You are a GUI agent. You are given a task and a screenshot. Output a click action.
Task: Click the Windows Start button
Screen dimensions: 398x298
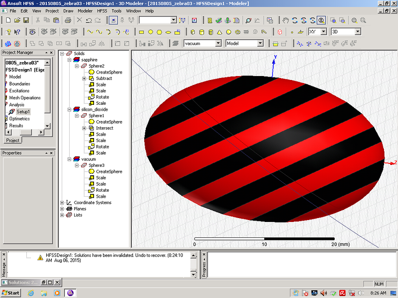[x=10, y=293]
